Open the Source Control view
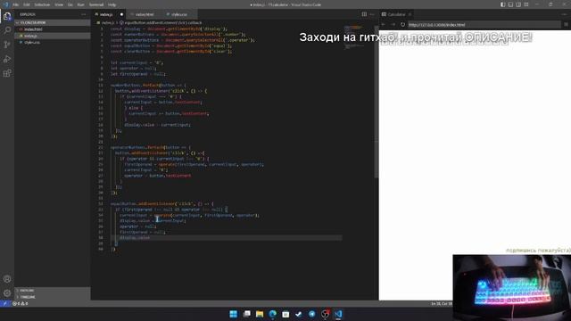Image resolution: width=571 pixels, height=321 pixels. pyautogui.click(x=7, y=45)
